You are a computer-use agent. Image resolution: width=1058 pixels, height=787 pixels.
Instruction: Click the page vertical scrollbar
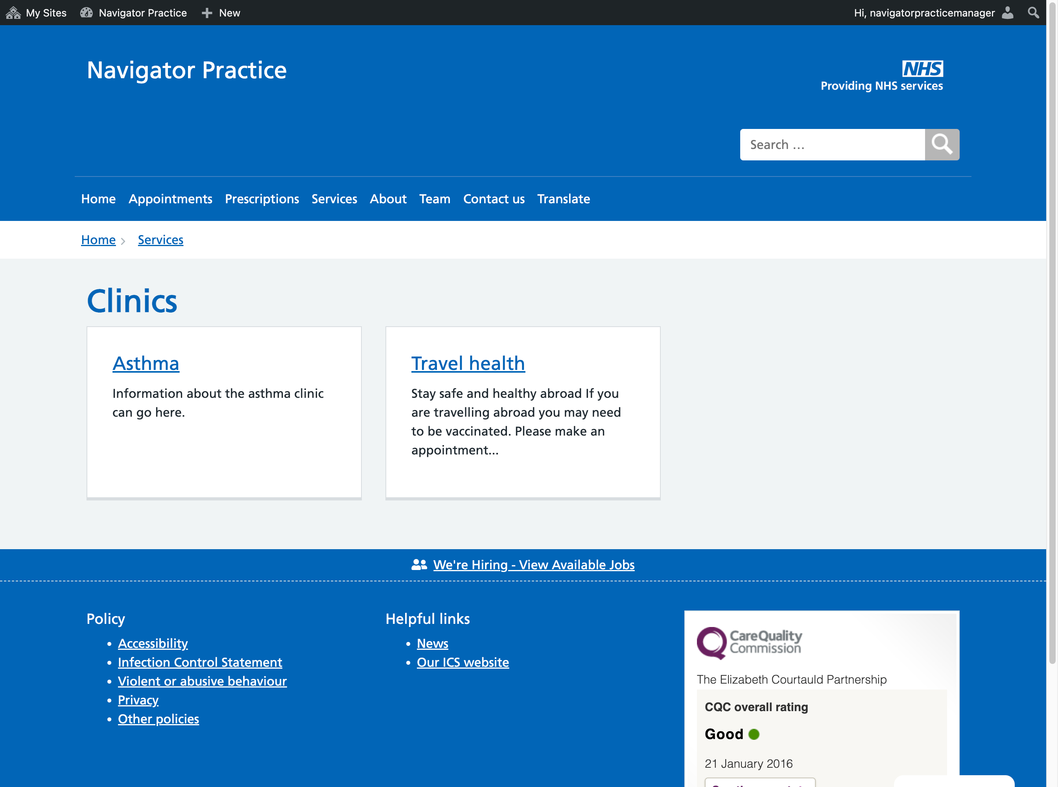pos(1052,333)
